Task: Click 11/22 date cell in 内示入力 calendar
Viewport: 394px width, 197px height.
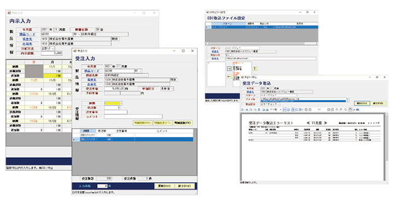Action: pos(53,107)
